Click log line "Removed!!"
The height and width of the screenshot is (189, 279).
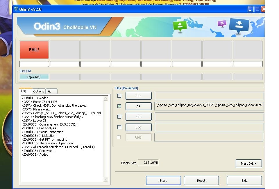tap(38, 151)
